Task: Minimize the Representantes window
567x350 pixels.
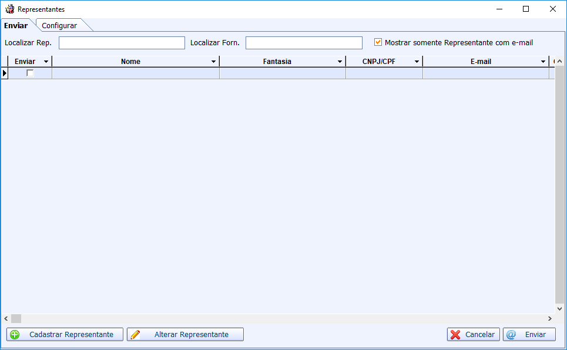Action: (499, 9)
